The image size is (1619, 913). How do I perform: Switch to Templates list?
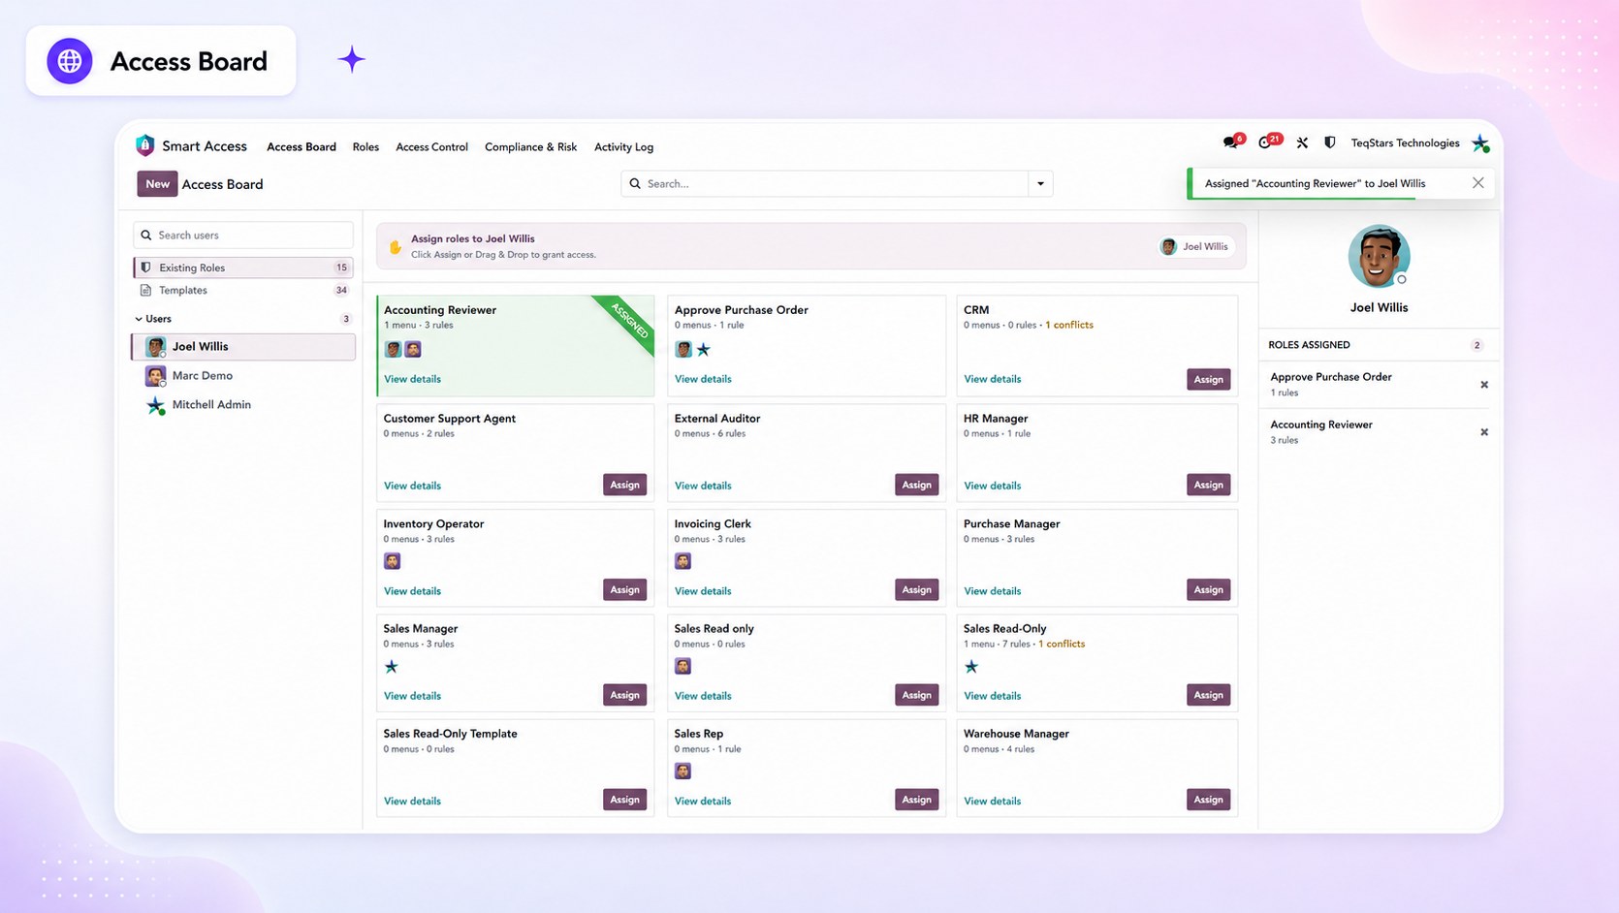coord(242,291)
